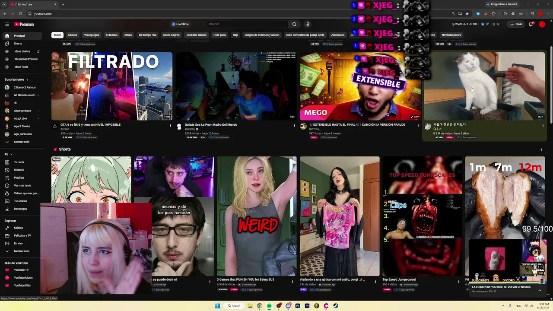This screenshot has width=553, height=311.
Task: Open En vivo under Explorar
Action: pos(23,243)
